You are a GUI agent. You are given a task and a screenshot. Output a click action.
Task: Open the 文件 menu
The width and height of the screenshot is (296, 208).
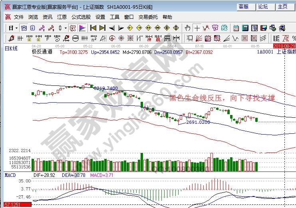[19, 17]
